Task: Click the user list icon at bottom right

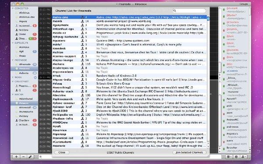Action: pos(243,157)
